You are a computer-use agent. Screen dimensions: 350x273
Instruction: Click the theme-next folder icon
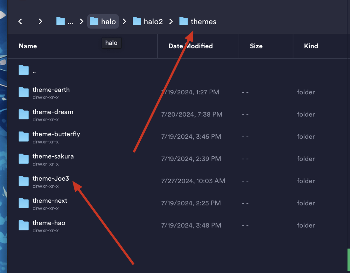pyautogui.click(x=24, y=203)
